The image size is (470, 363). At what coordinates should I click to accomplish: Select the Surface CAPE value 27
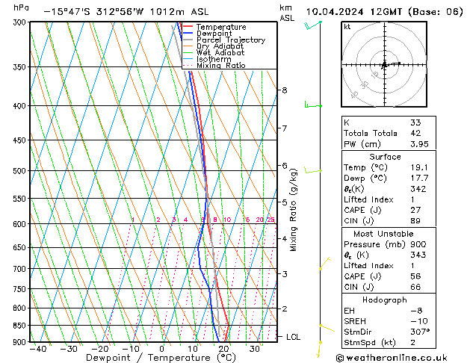coord(415,210)
